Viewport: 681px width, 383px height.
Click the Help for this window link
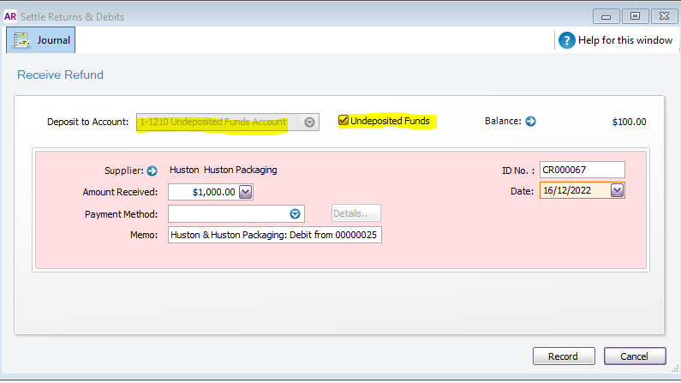tap(626, 40)
